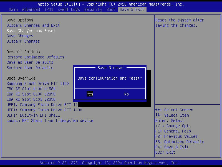The width and height of the screenshot is (222, 167).
Task: Click the 'F3: Optimized Defaults' hint
Action: (x=180, y=142)
